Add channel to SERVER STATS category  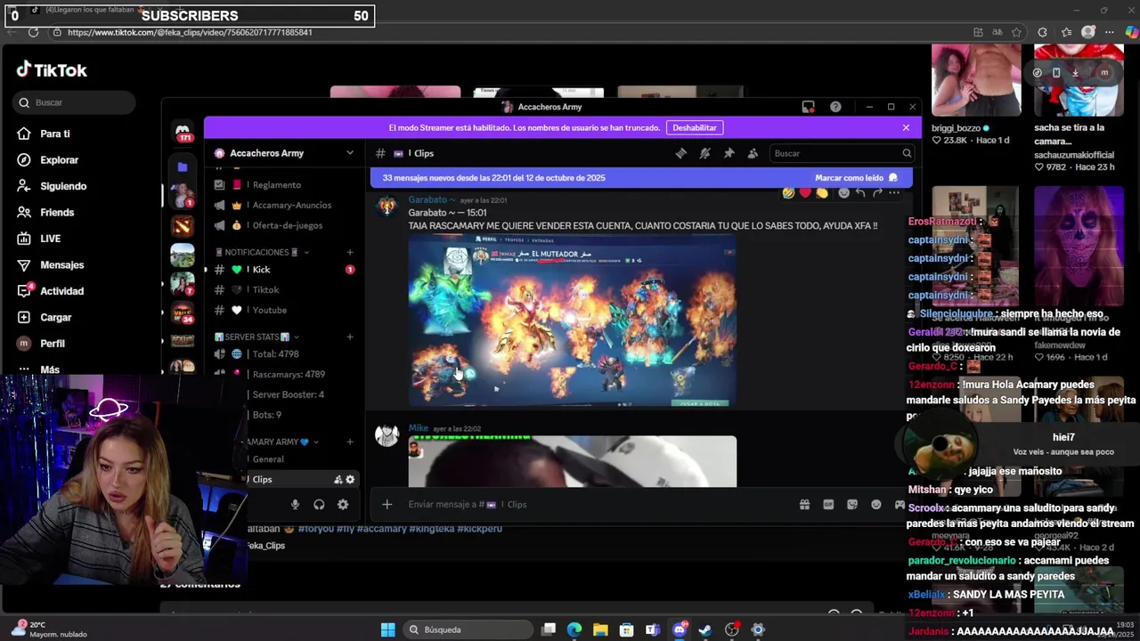coord(350,337)
